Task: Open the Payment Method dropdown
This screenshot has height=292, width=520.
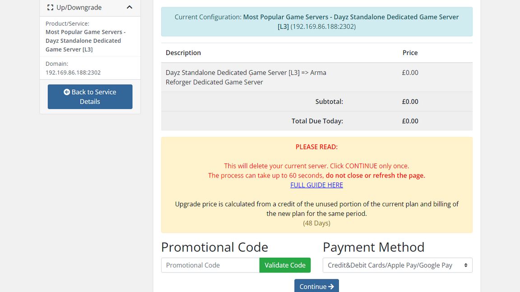Action: point(397,265)
